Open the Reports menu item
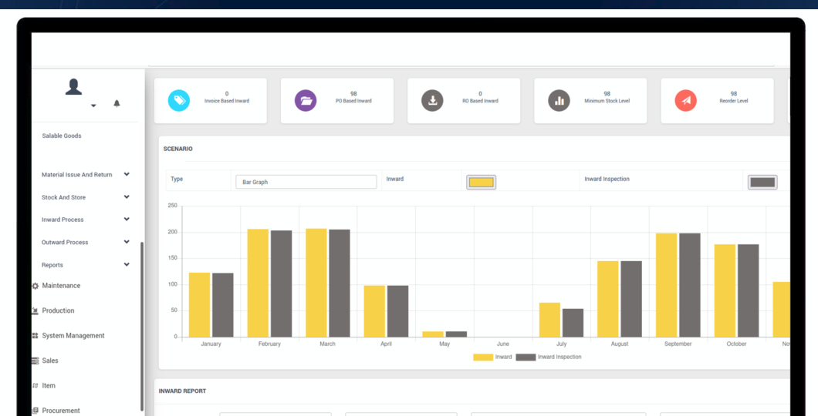 (52, 265)
